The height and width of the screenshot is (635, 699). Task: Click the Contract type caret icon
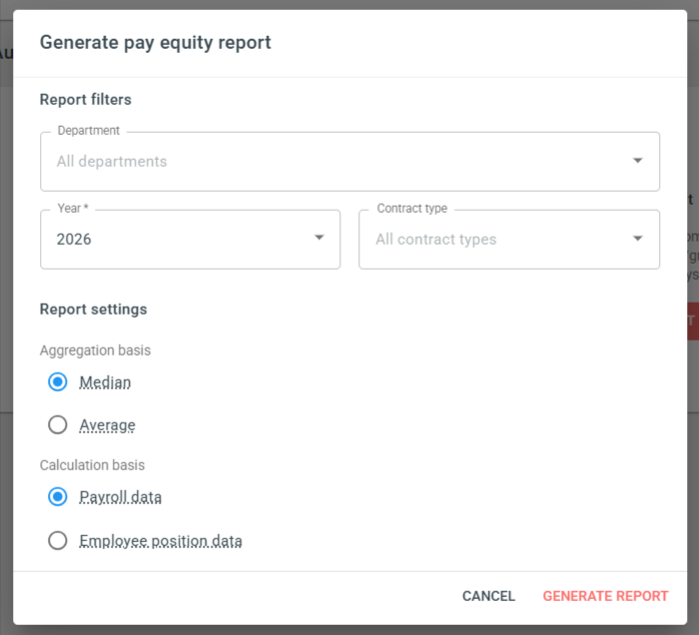637,239
